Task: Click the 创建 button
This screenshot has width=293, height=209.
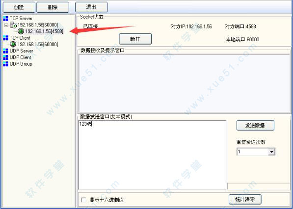Action: tap(19, 7)
